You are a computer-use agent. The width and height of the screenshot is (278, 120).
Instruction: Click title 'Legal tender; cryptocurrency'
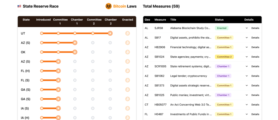[x=188, y=76]
